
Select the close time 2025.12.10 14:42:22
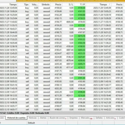(x=102, y=110)
